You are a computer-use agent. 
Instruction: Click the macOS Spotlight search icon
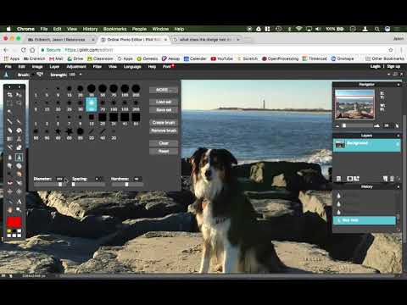point(377,29)
